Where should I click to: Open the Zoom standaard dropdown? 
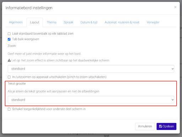click(x=91, y=69)
